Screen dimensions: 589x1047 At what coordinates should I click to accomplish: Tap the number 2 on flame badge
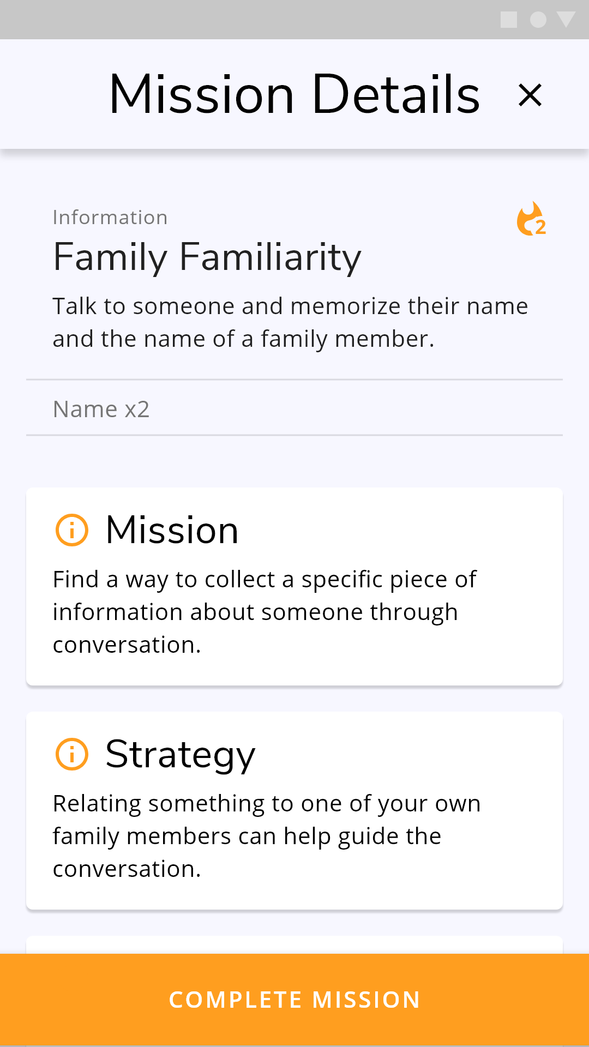coord(540,227)
